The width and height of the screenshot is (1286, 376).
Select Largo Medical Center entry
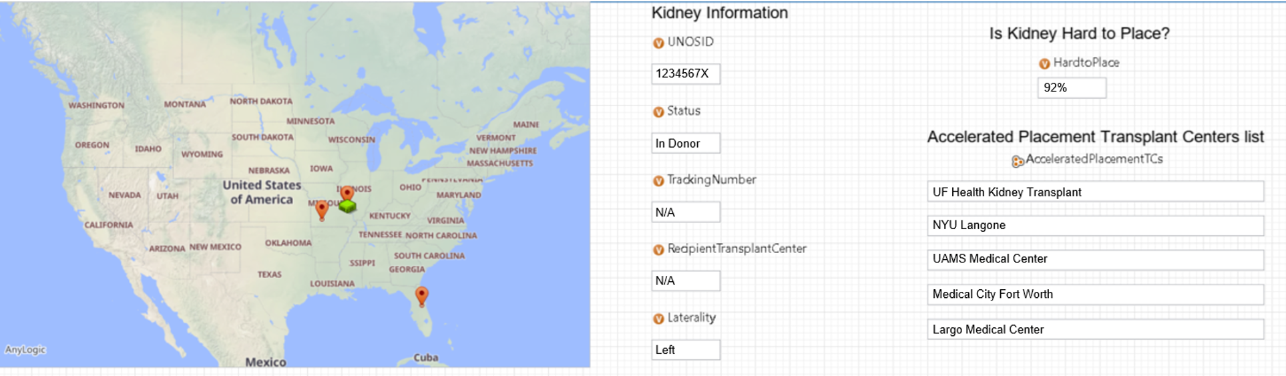pos(1094,330)
